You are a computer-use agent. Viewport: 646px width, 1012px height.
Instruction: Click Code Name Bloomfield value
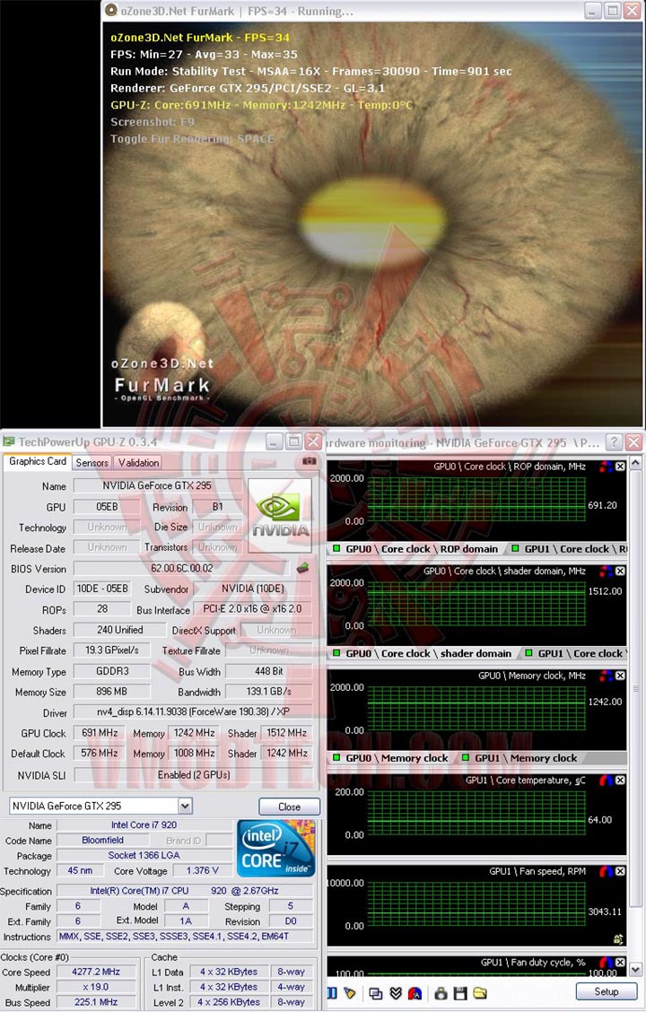coord(102,841)
